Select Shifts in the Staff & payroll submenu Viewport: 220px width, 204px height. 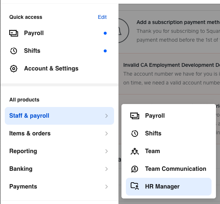click(169, 133)
